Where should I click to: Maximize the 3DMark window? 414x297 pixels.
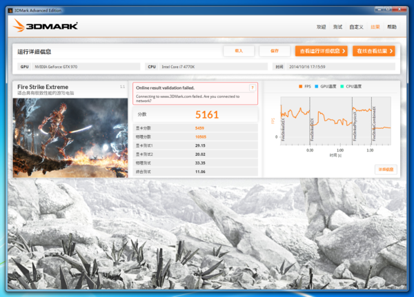click(x=388, y=9)
